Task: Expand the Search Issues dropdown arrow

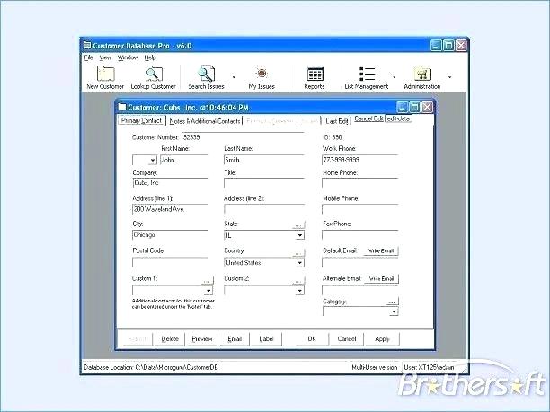Action: pyautogui.click(x=234, y=76)
